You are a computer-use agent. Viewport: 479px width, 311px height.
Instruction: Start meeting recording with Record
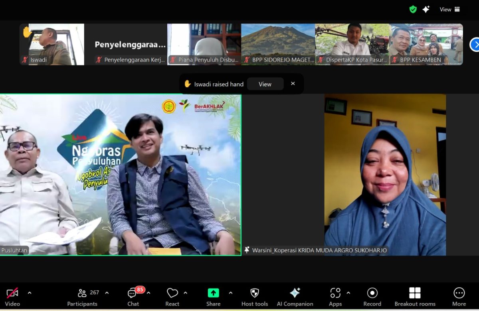click(372, 297)
